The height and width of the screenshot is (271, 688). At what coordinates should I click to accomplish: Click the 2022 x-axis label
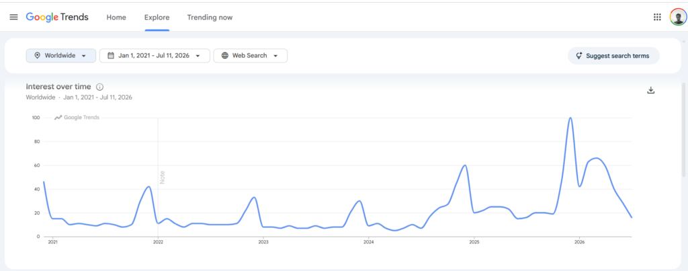158,242
